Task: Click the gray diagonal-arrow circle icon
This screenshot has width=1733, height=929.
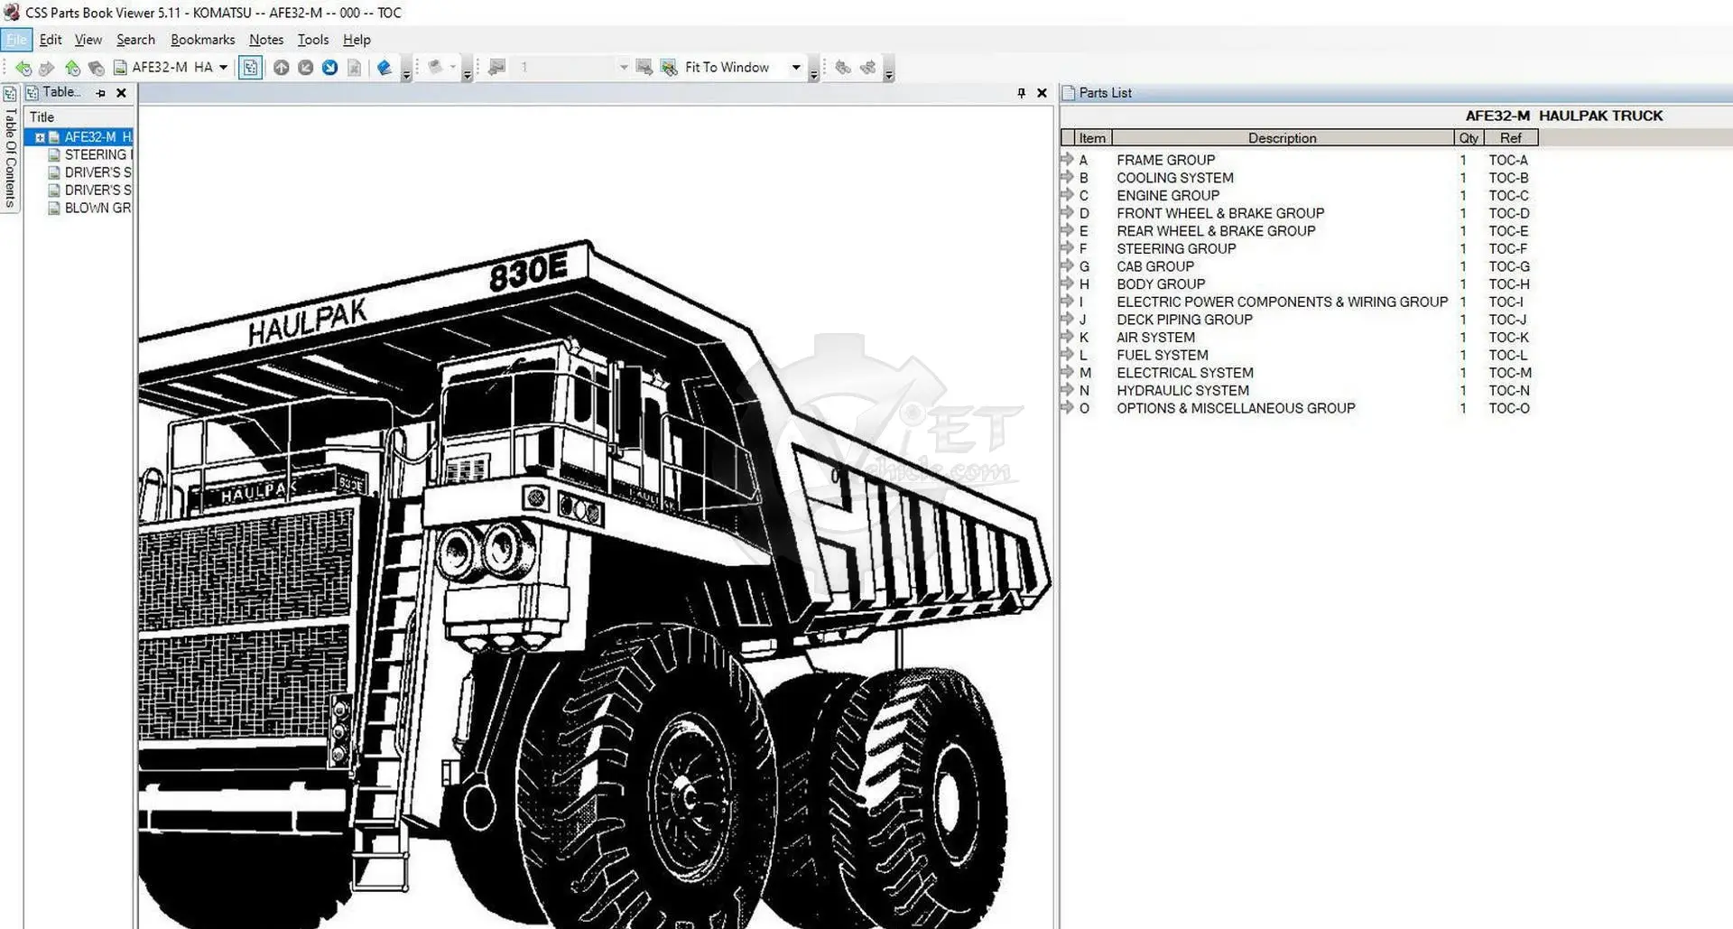Action: point(306,68)
